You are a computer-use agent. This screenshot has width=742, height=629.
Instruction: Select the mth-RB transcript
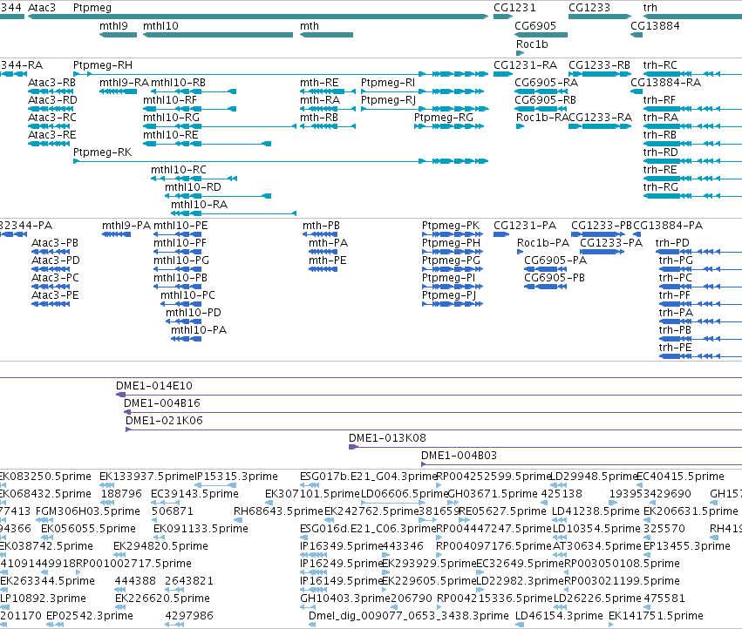pos(328,126)
